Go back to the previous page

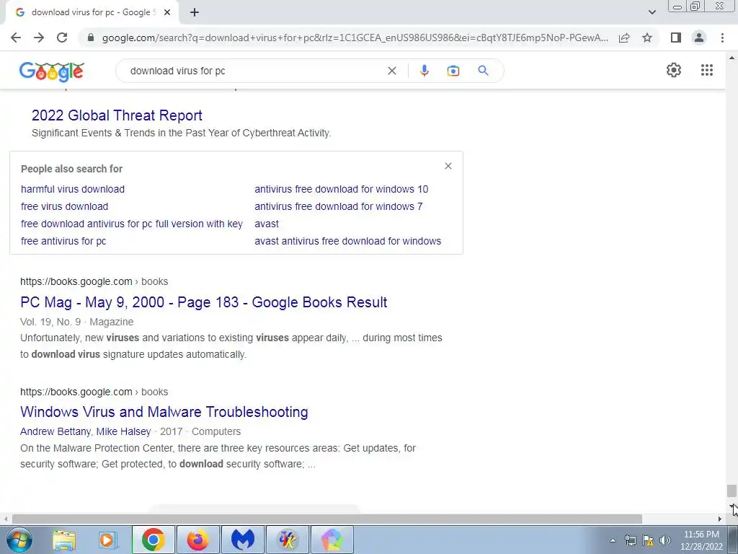(x=16, y=38)
